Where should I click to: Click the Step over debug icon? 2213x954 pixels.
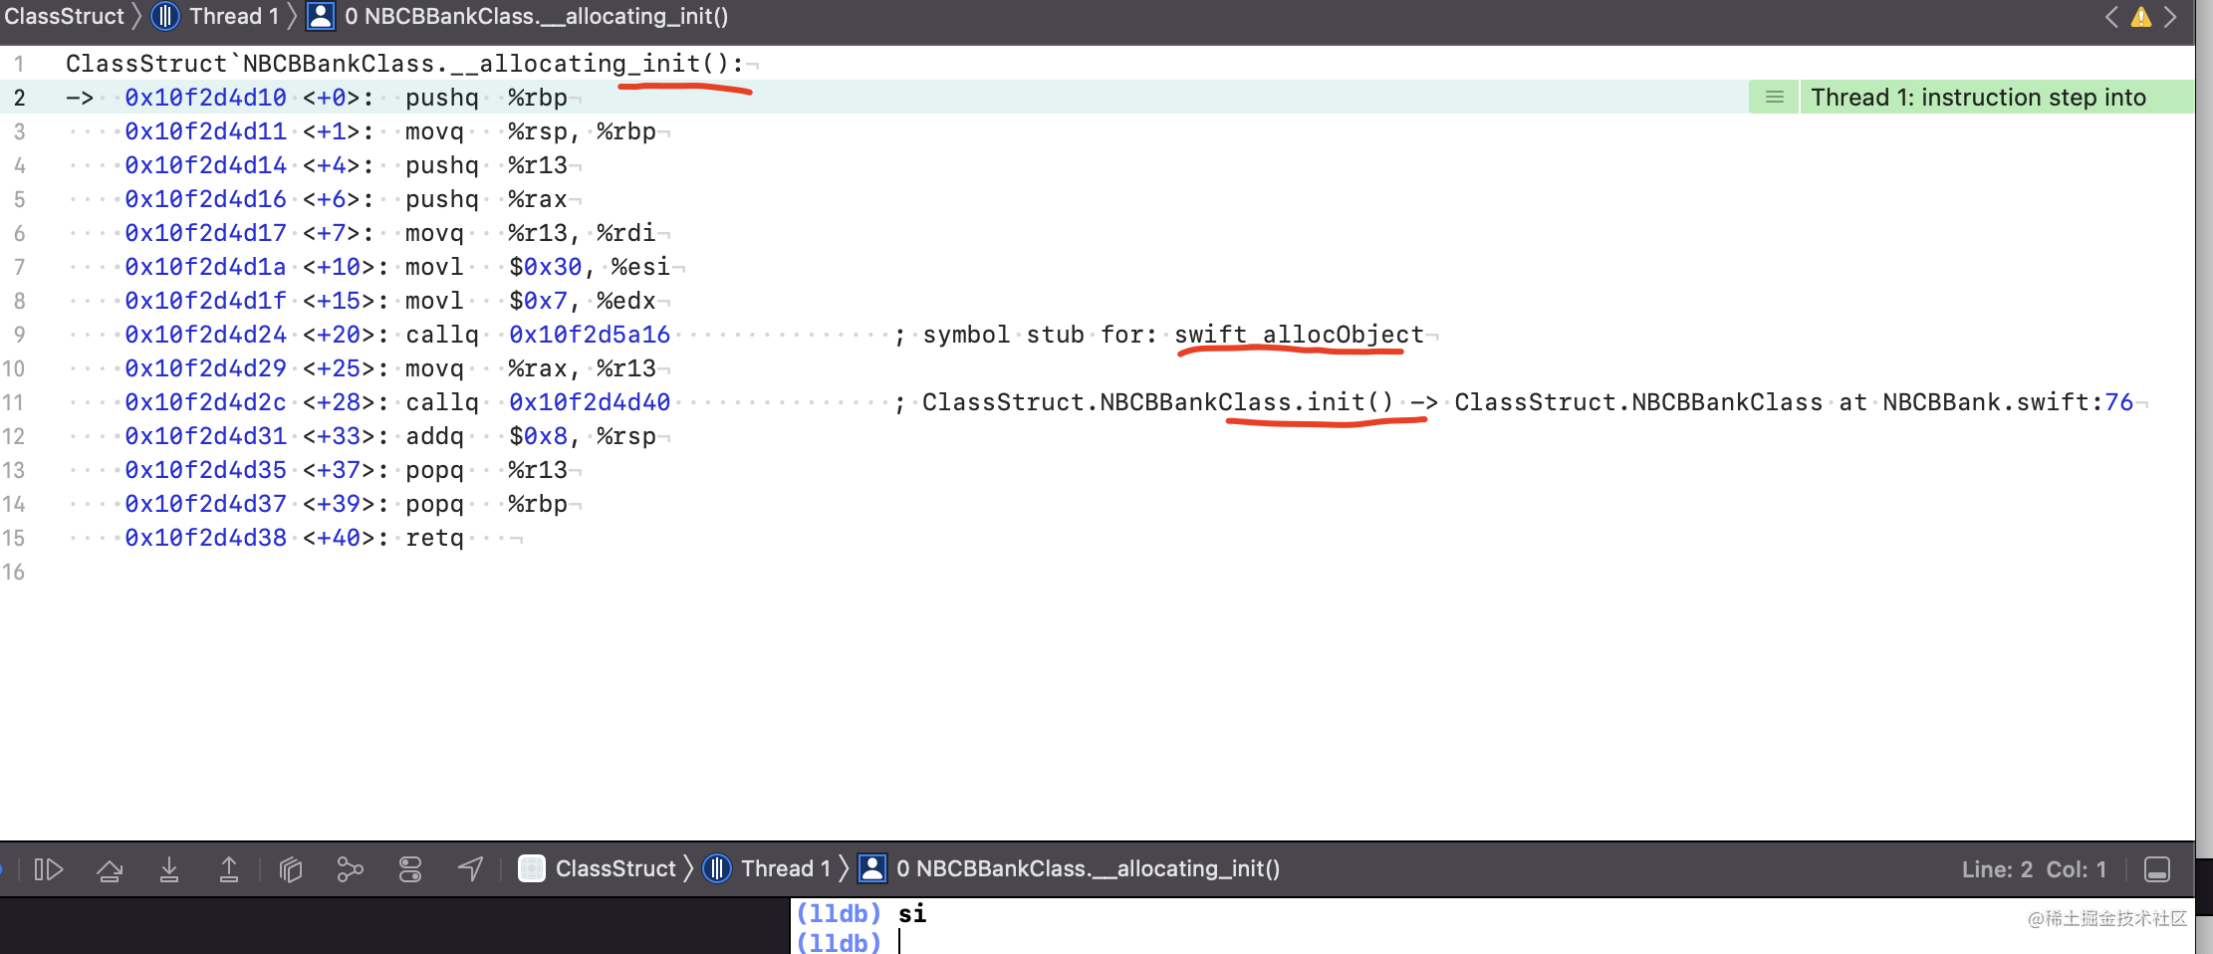pos(110,869)
